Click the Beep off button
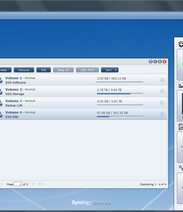The image size is (183, 212). tap(63, 70)
